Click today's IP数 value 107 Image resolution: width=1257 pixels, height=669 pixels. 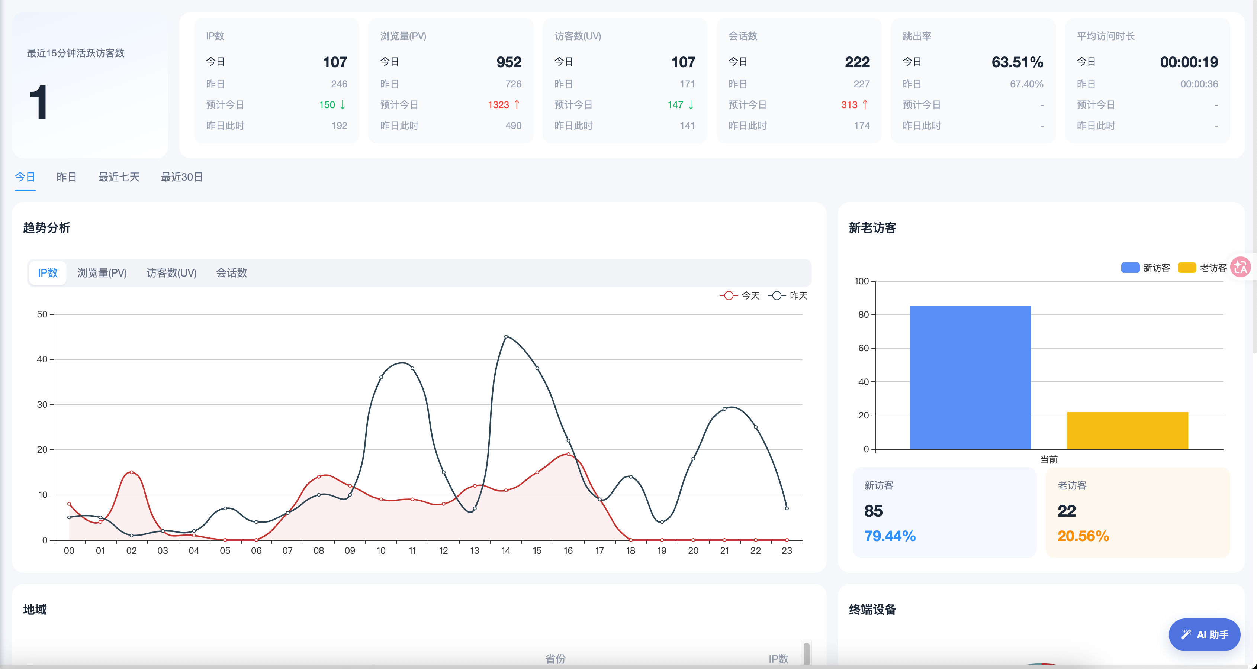click(335, 62)
